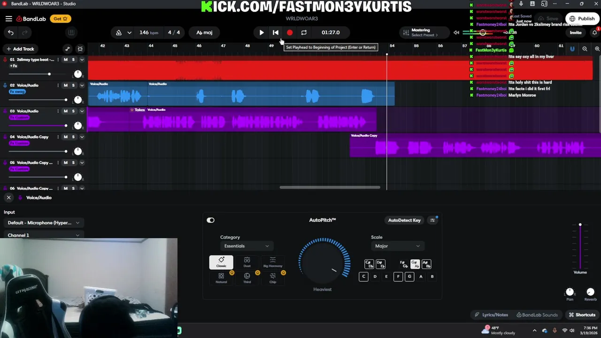Click track 02 pan knob

[x=78, y=100]
